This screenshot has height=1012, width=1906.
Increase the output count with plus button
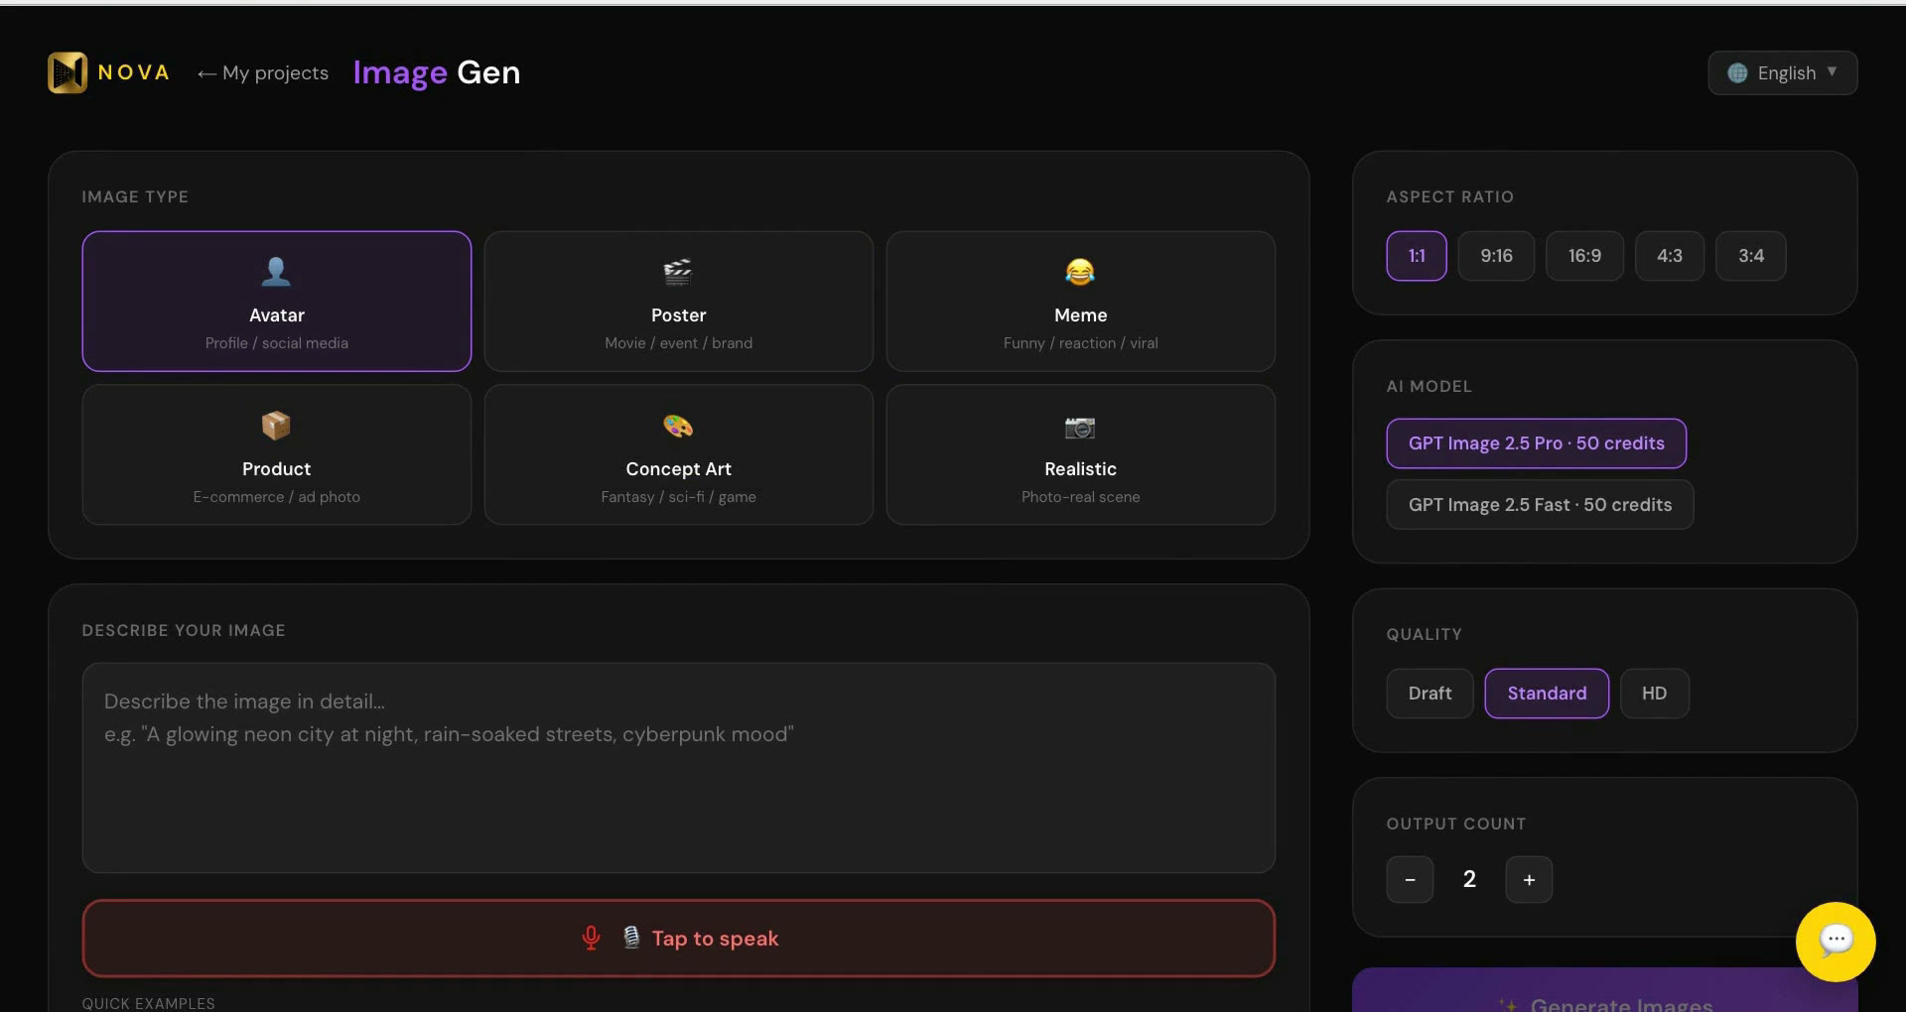(1529, 880)
